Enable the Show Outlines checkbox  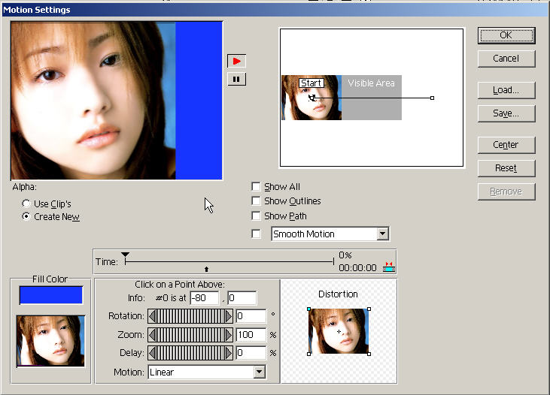pos(256,201)
